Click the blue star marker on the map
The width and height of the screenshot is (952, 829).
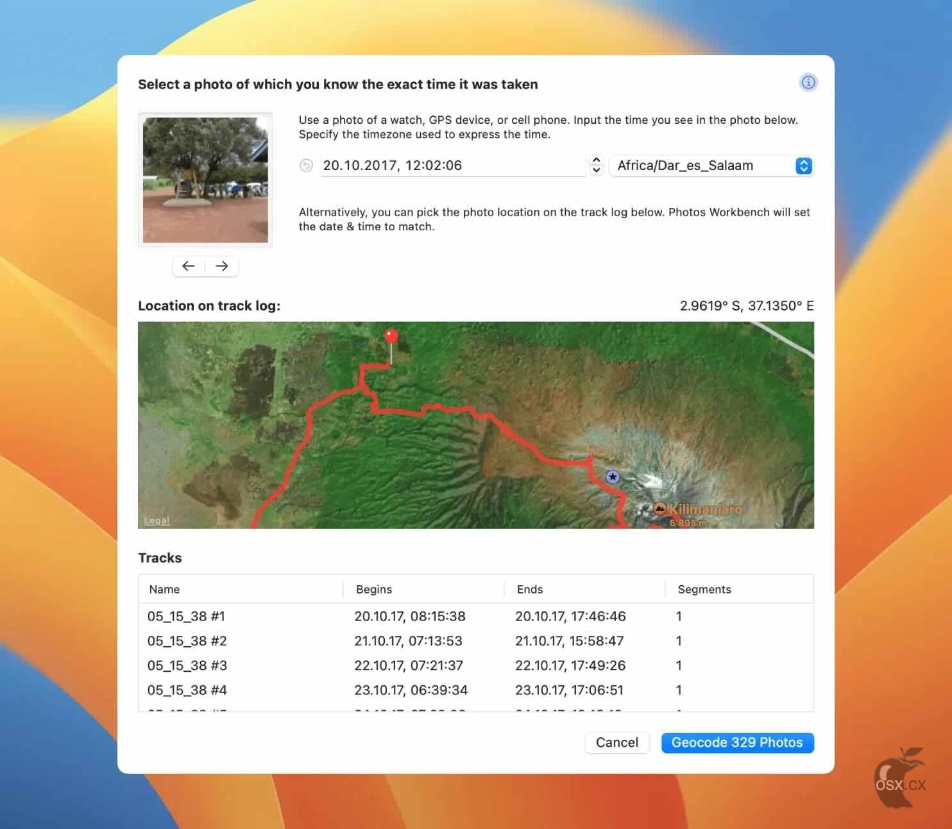tap(613, 477)
